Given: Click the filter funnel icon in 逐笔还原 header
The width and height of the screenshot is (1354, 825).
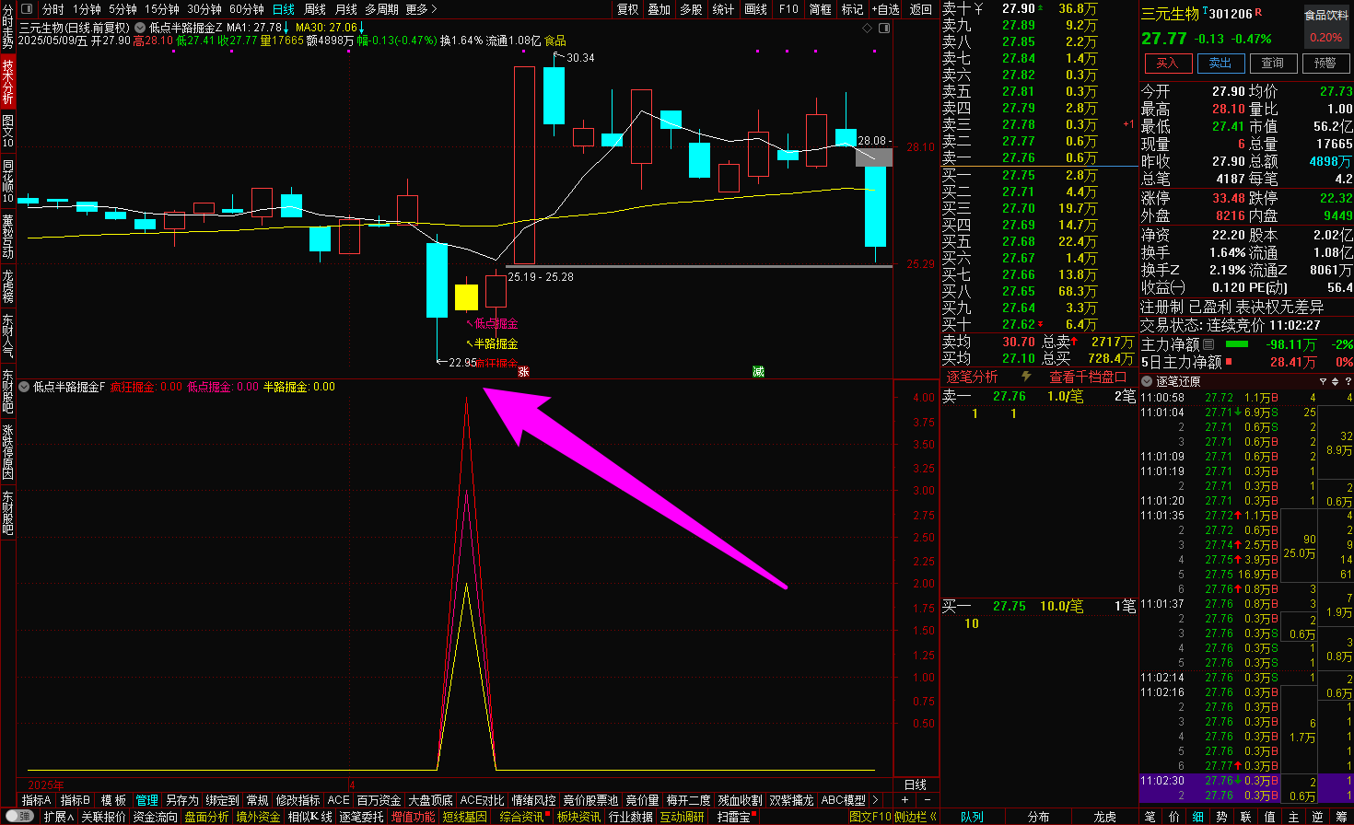Looking at the screenshot, I should point(1323,381).
